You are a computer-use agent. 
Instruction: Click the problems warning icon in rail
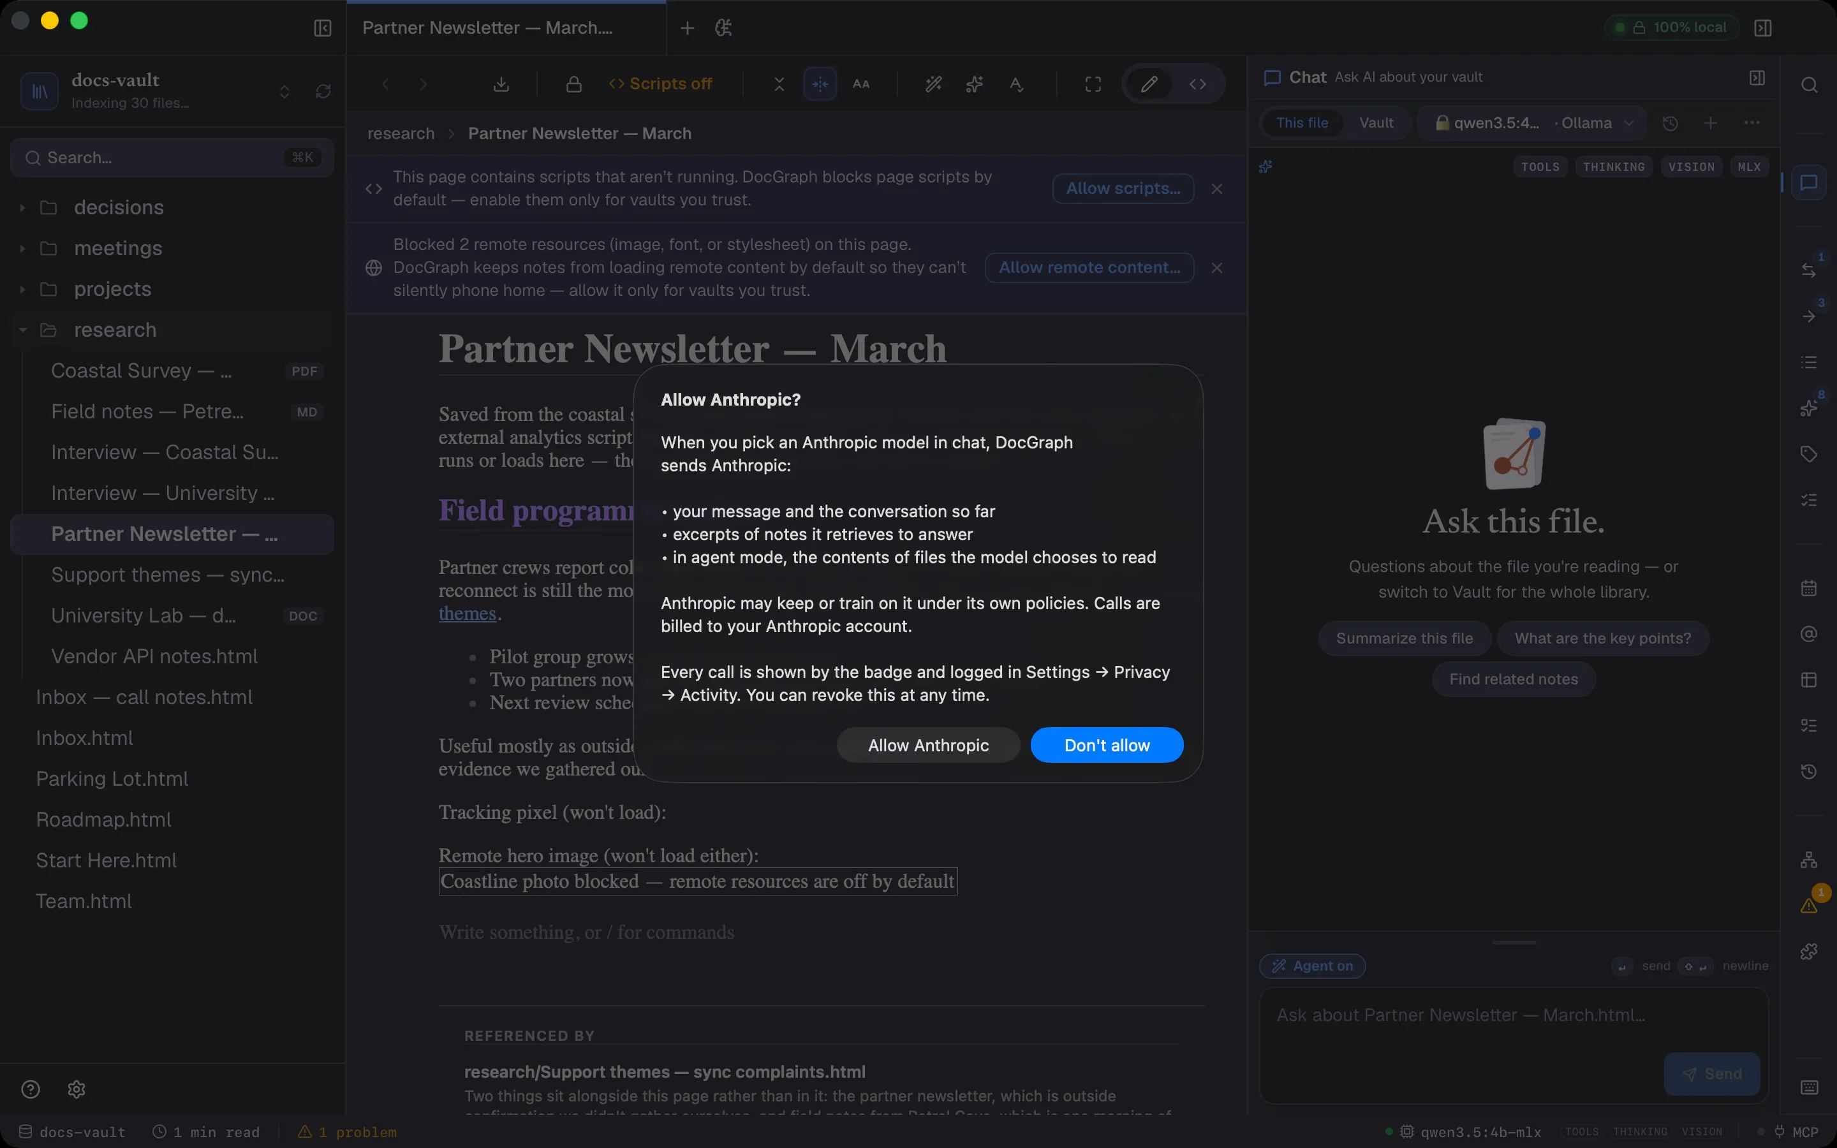[x=1809, y=905]
